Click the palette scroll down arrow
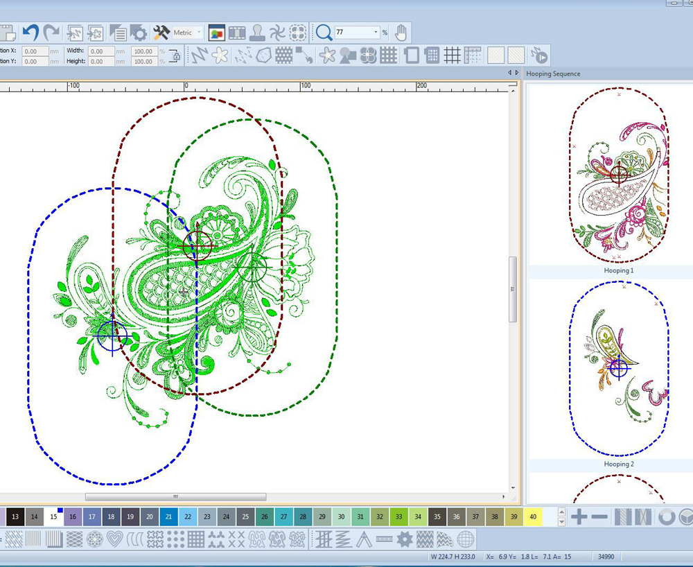 tap(562, 522)
